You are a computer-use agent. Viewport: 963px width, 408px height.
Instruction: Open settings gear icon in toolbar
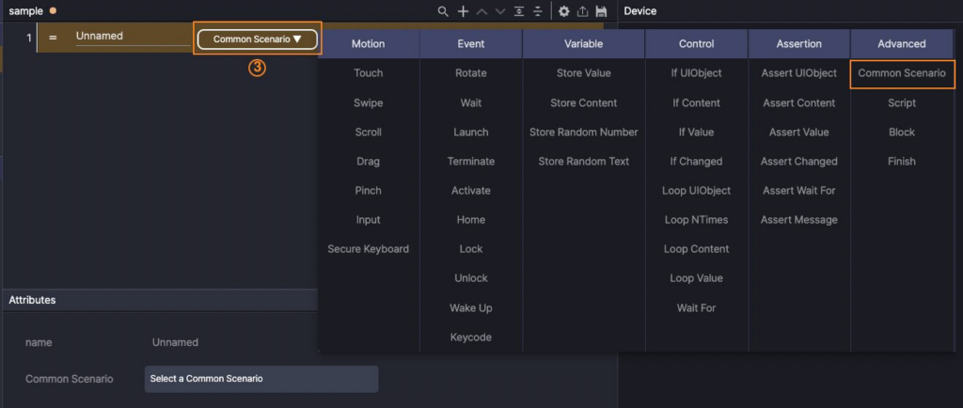coord(564,11)
